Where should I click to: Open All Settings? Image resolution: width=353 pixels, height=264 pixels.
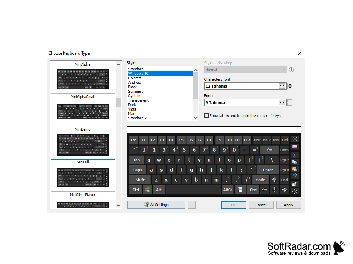point(156,205)
